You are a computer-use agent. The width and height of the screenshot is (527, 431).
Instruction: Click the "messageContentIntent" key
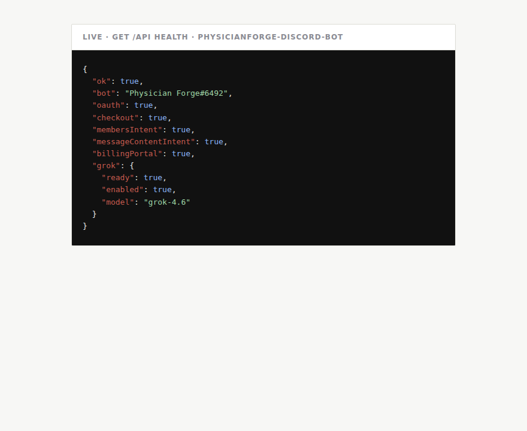coord(144,142)
